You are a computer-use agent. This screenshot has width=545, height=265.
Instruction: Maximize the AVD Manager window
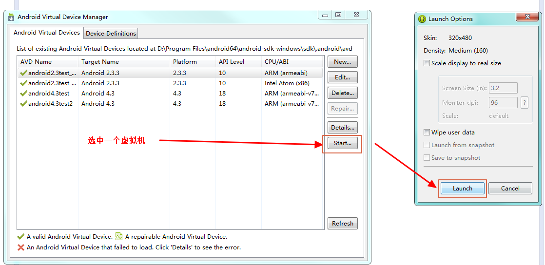tap(338, 15)
